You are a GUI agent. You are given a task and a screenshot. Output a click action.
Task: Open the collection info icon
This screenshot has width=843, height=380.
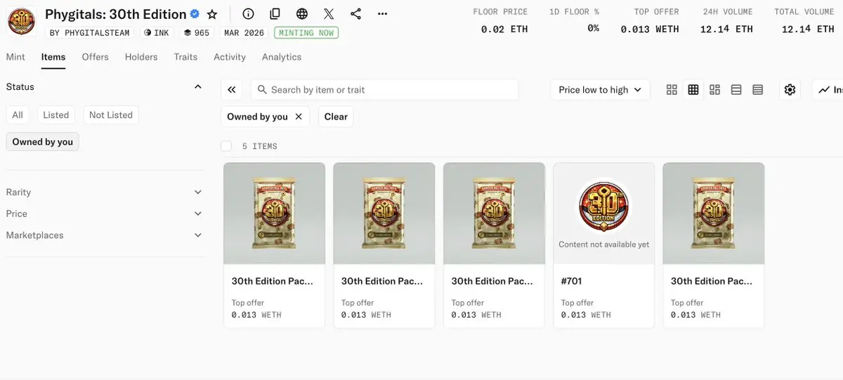tap(248, 14)
